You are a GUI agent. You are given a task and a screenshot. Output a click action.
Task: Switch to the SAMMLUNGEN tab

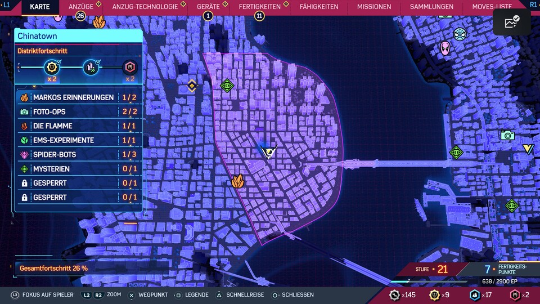pos(431,7)
